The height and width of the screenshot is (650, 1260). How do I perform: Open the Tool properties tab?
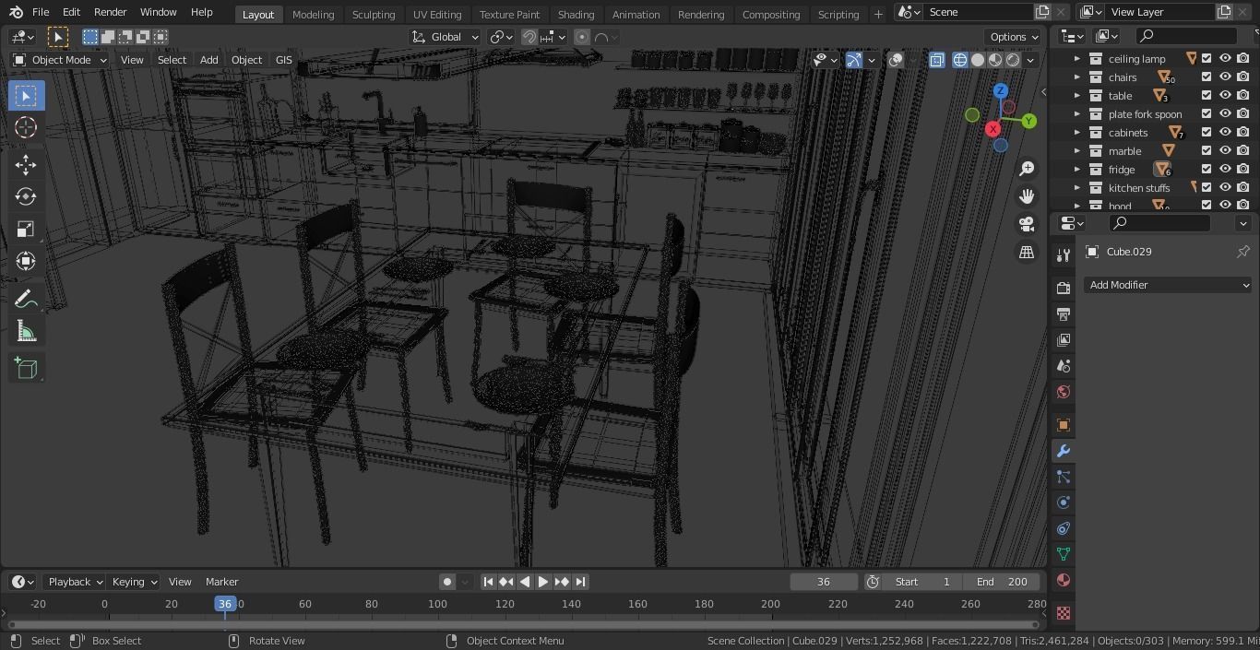(x=1064, y=255)
